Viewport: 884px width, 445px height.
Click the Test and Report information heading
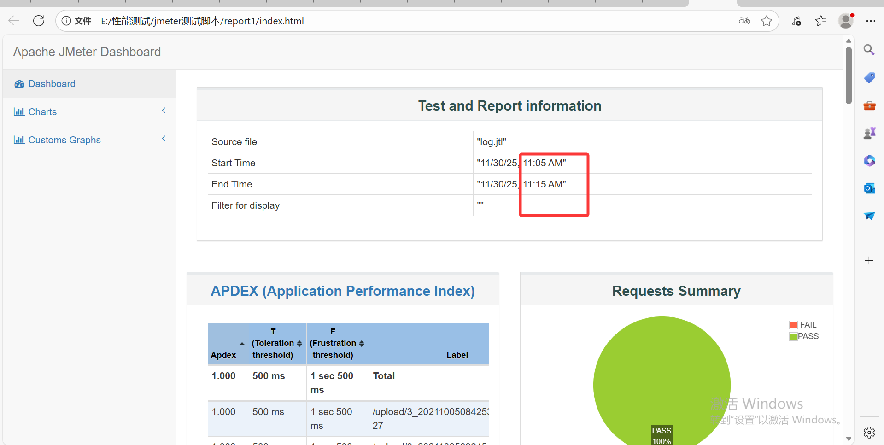(509, 106)
